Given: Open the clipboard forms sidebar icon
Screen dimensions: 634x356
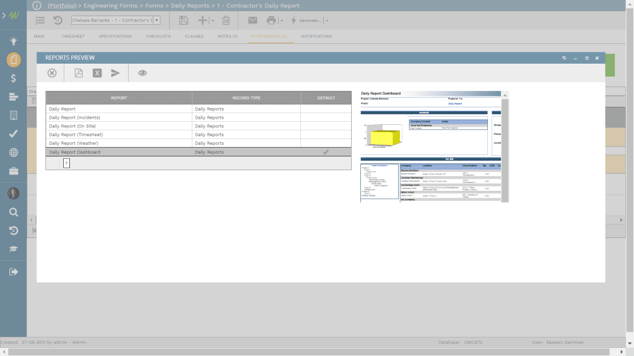Looking at the screenshot, I should 14,60.
